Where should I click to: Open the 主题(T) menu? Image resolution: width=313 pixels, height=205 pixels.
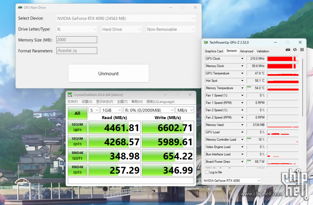(122, 102)
